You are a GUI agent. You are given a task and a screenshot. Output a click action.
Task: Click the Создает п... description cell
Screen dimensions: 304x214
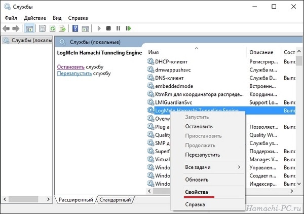[262, 176]
